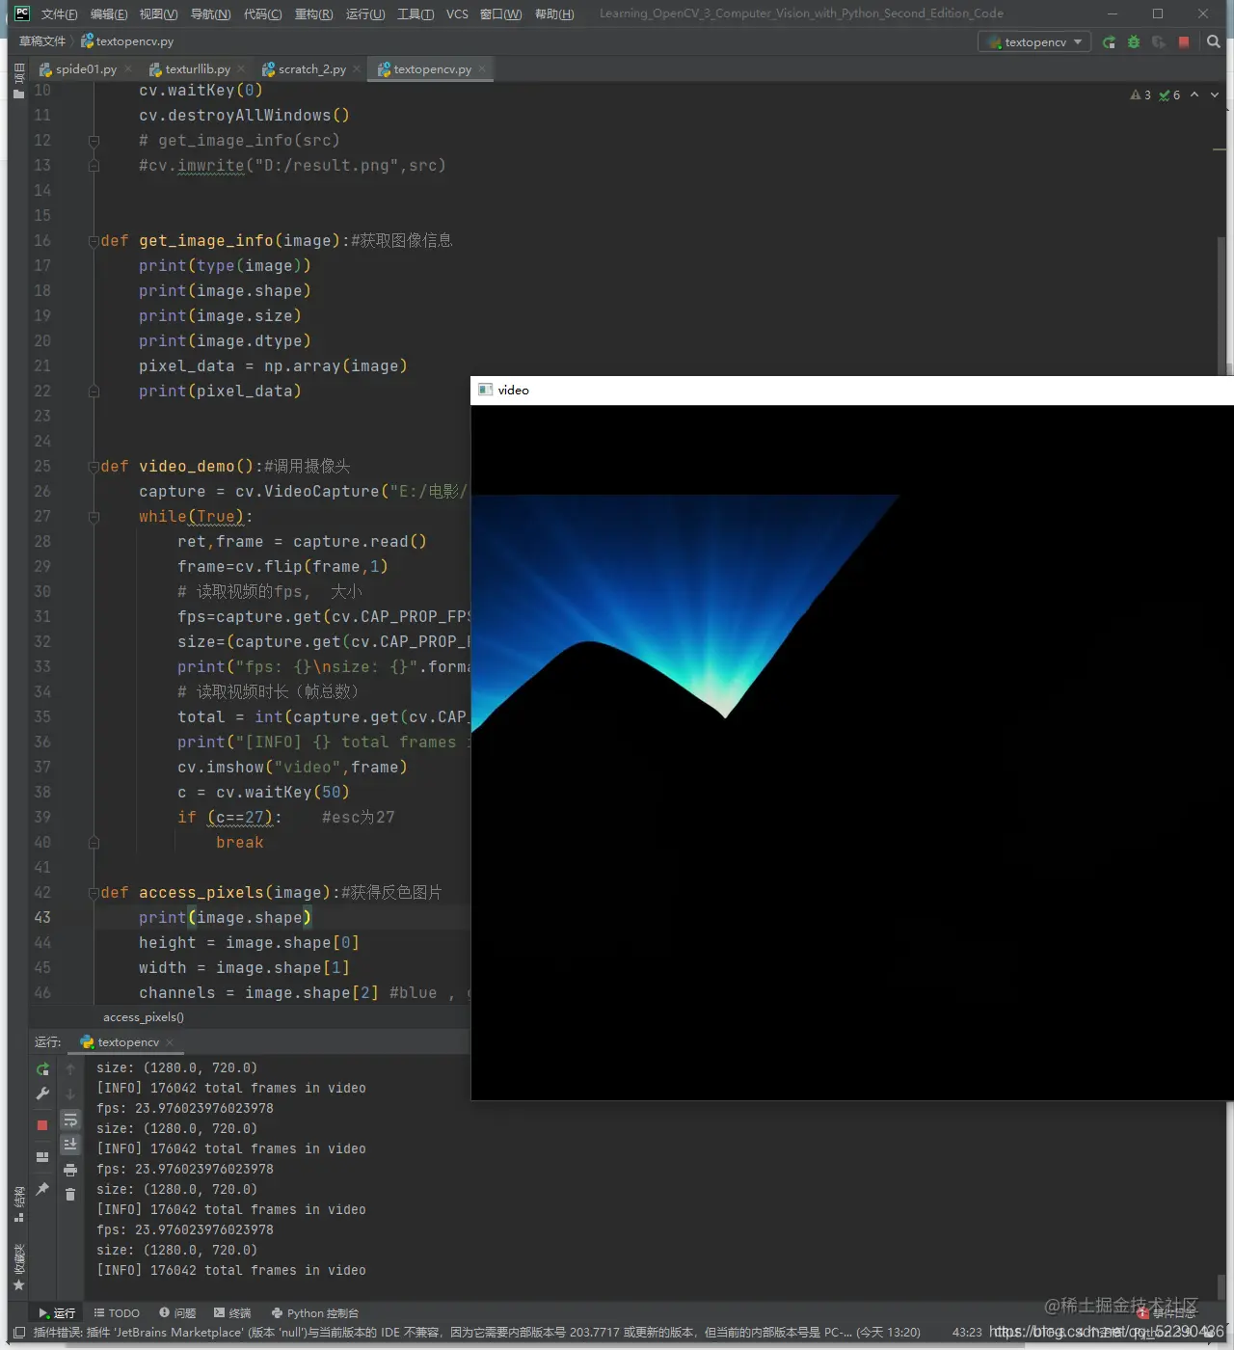Close the scratch_2.py tab

tap(357, 68)
